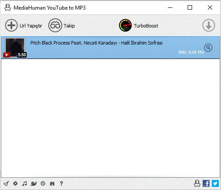Screen dimensions: 221x190
Task: Click the Url Yapıştır plus icon
Action: click(x=11, y=25)
